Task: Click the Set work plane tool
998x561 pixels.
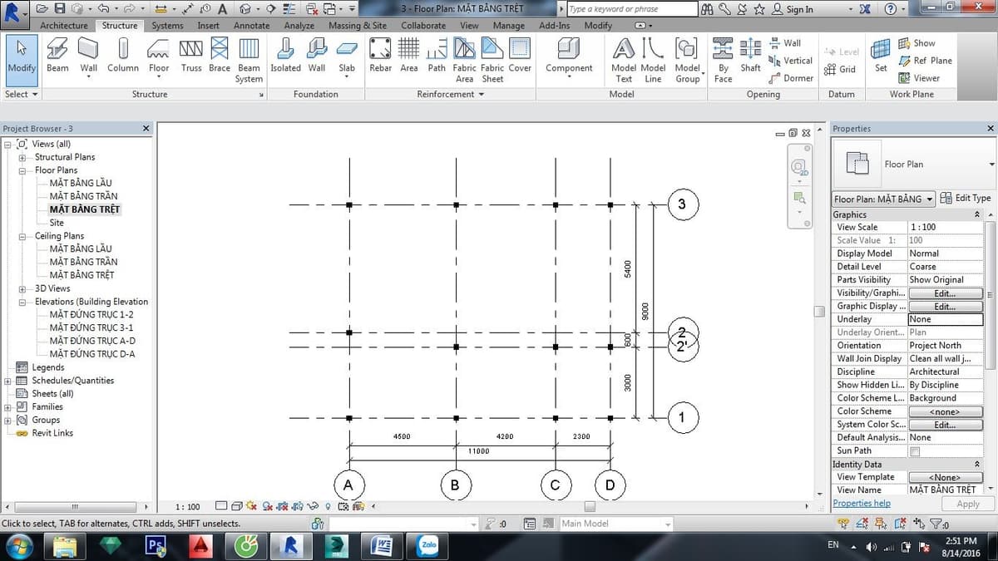Action: click(x=881, y=56)
